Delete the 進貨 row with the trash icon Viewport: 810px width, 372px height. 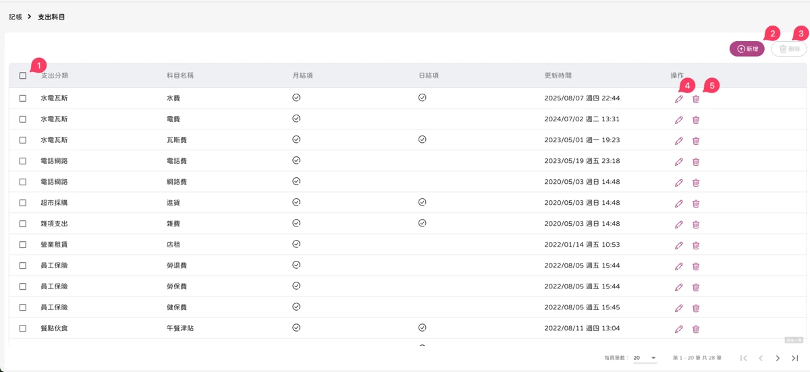(696, 204)
